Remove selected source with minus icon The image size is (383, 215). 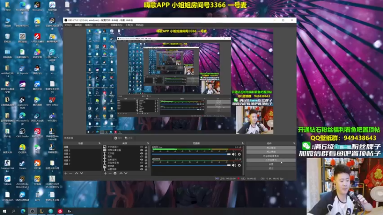tap(110, 173)
